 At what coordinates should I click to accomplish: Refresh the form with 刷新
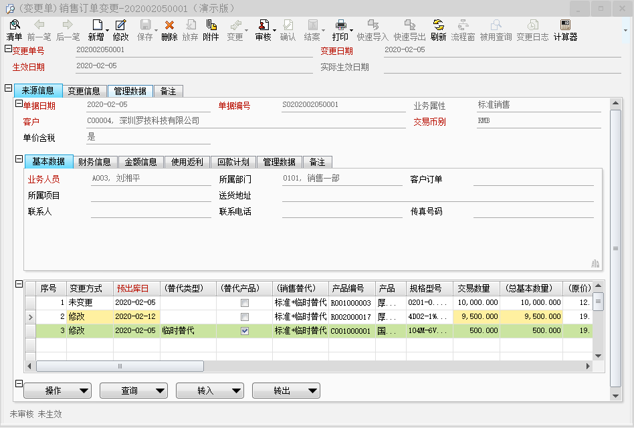pyautogui.click(x=438, y=30)
